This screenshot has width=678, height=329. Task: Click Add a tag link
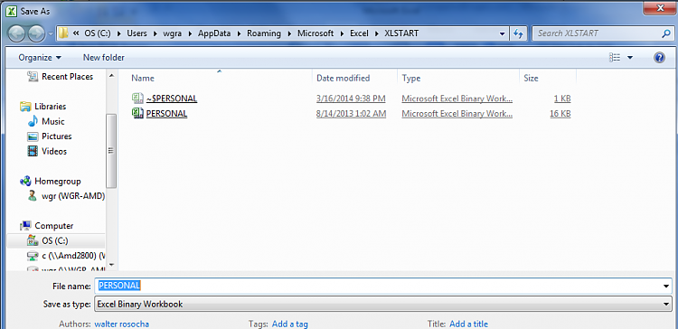289,324
